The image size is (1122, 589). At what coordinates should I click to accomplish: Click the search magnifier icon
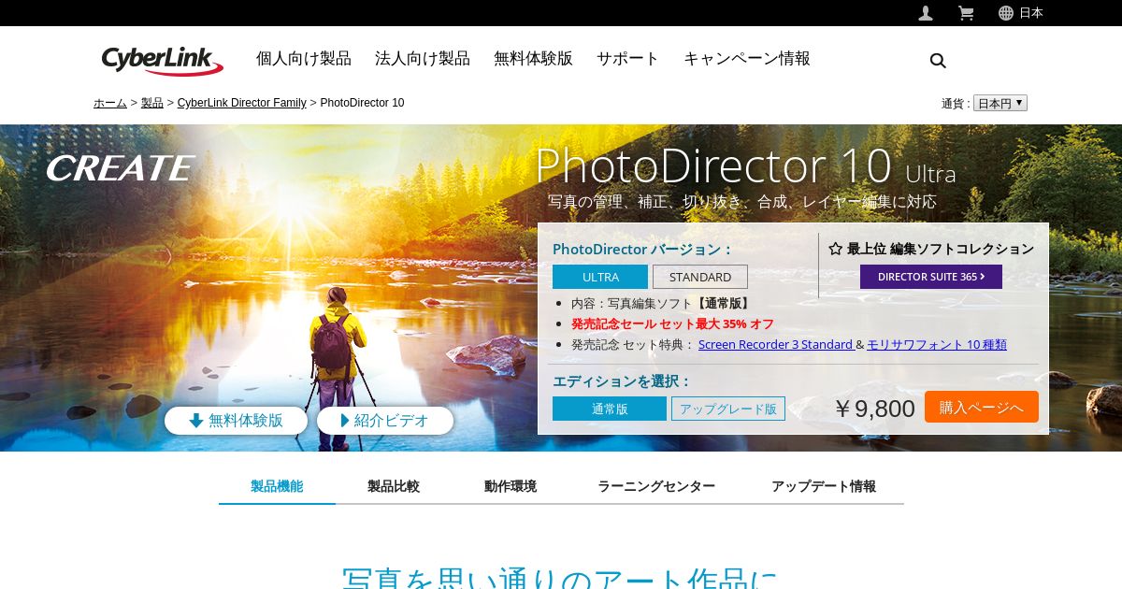point(938,61)
